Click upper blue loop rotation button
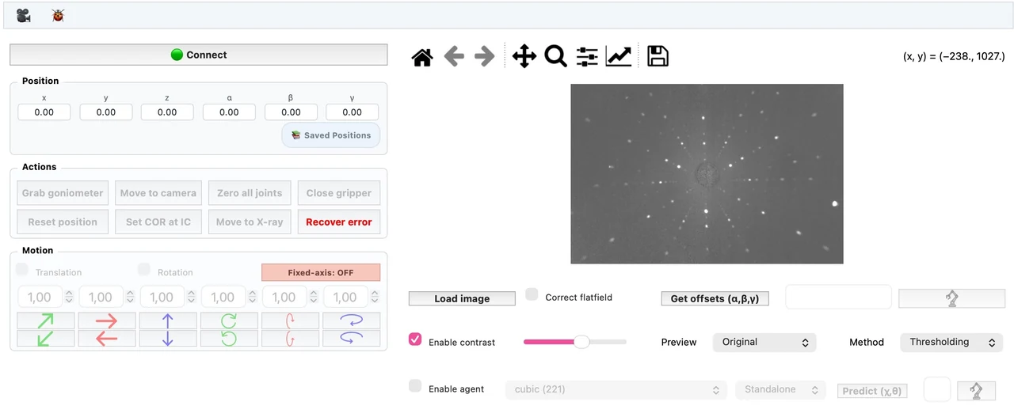This screenshot has width=1014, height=417. pos(351,320)
